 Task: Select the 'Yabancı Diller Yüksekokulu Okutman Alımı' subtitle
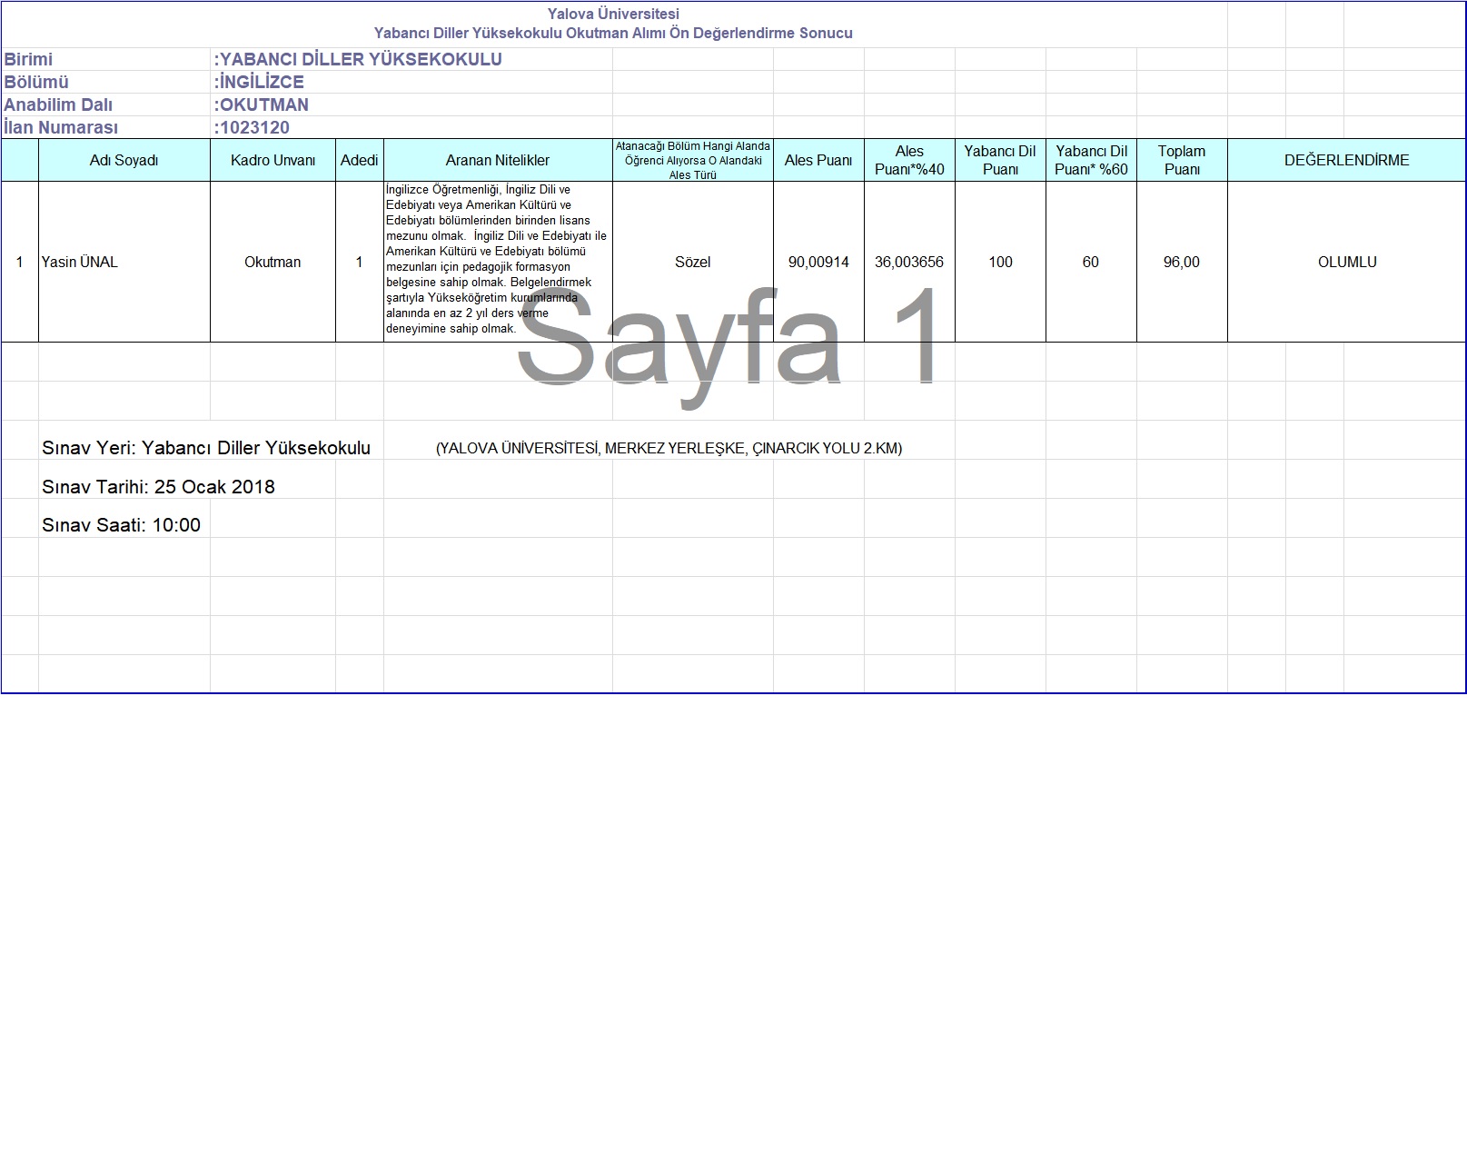point(613,33)
